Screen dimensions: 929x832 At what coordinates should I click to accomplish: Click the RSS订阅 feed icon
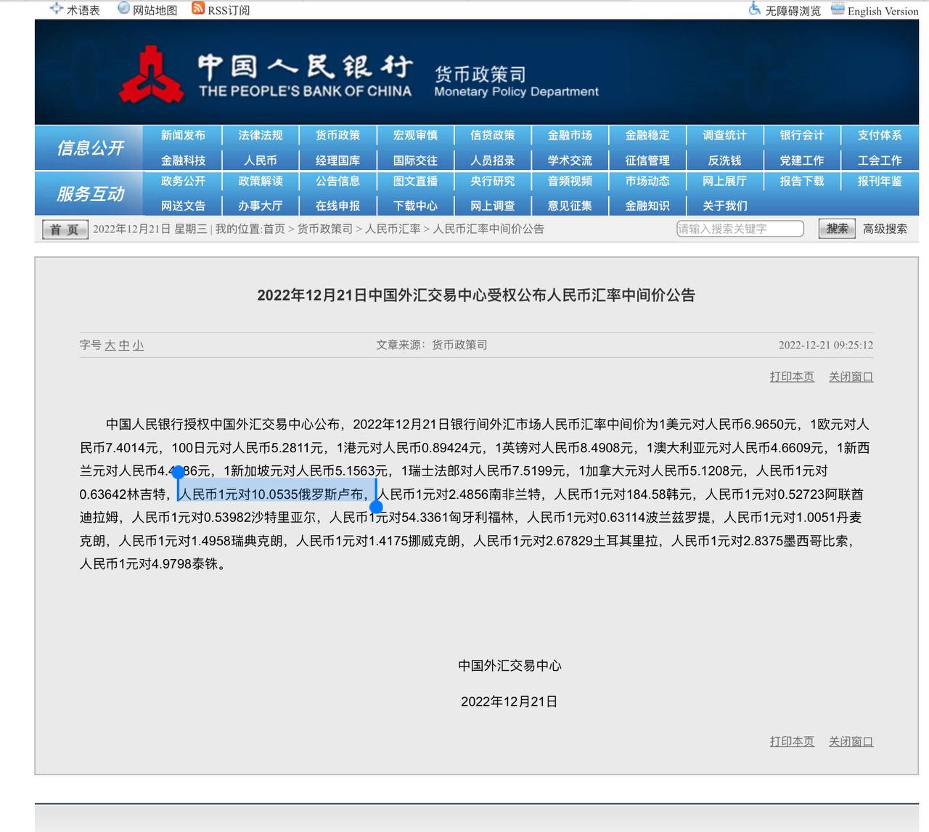click(198, 9)
